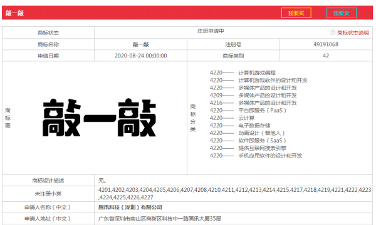Viewport: 376px width, 225px height.
Task: Click the 软件即服务（SaaS） category entry
Action: tap(263, 141)
